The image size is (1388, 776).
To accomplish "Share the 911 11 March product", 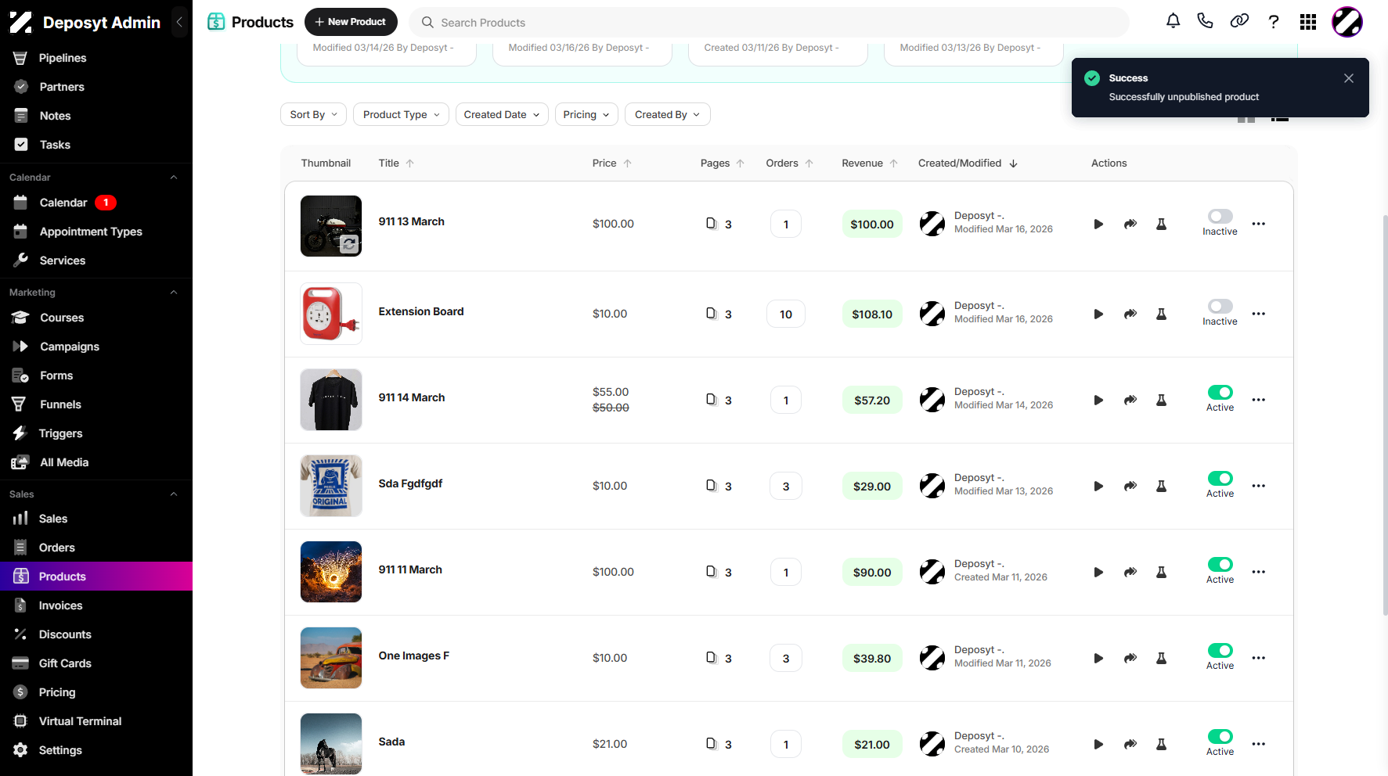I will pos(1130,572).
